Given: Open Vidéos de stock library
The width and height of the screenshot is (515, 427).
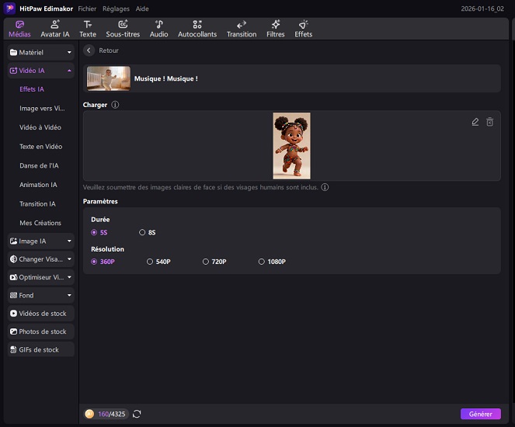Looking at the screenshot, I should click(40, 314).
